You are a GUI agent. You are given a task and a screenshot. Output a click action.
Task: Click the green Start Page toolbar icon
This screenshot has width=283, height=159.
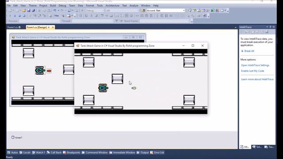pos(213,11)
